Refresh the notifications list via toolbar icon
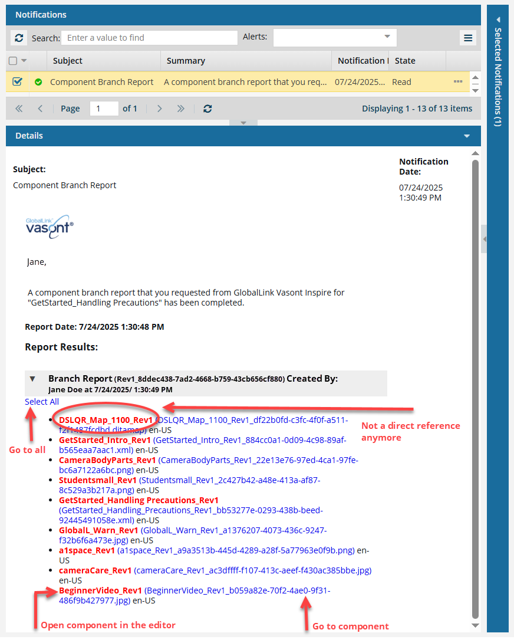Screen dimensions: 514x643 (x=19, y=38)
